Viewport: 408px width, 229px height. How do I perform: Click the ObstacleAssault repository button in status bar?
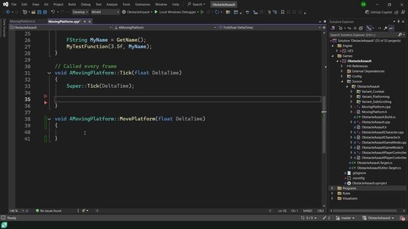378,218
